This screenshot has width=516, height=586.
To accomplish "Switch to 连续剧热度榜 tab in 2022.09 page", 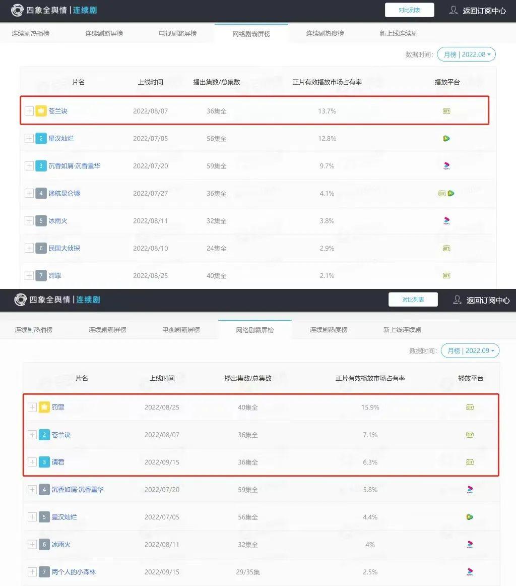I will click(329, 330).
